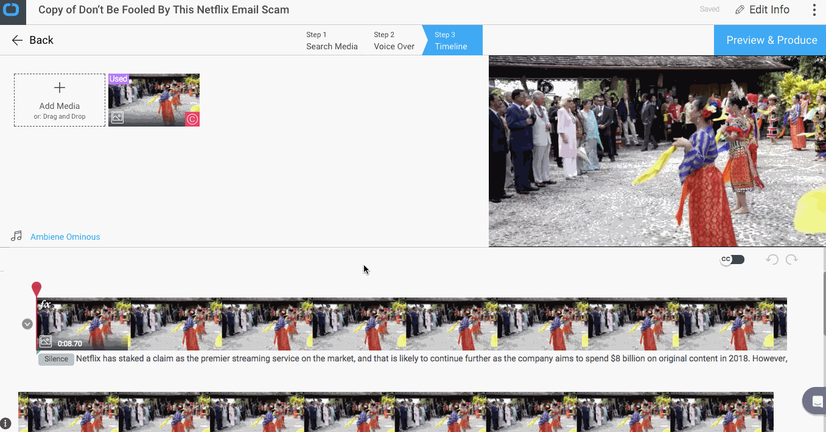826x432 pixels.
Task: Click the app logo icon at top-left
Action: coord(12,10)
